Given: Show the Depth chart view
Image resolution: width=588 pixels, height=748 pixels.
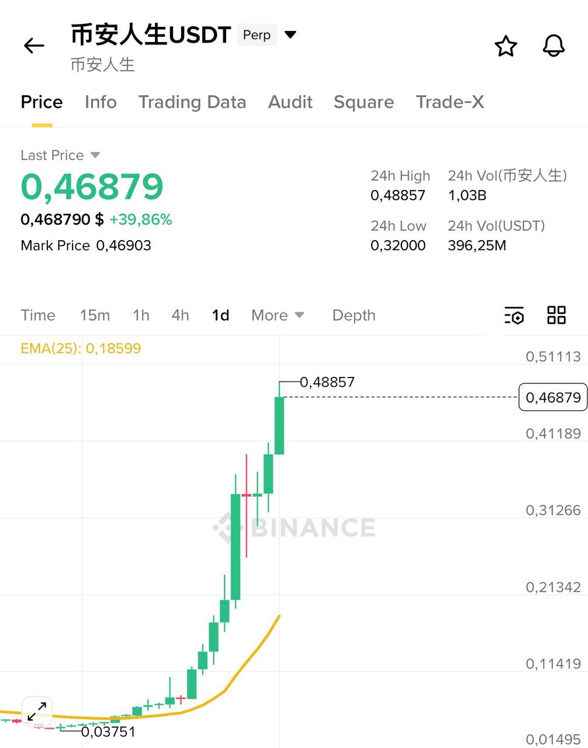Looking at the screenshot, I should click(x=354, y=316).
